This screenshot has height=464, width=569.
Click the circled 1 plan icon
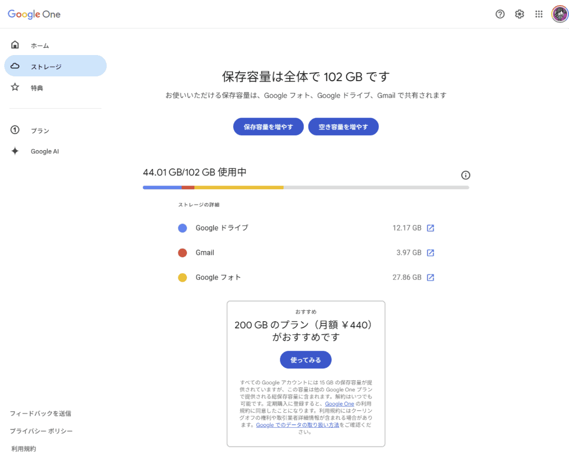tap(15, 130)
